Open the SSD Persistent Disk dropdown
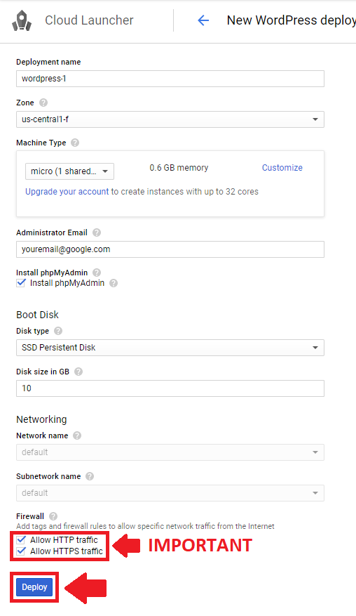Screen dimensions: 356x616 pyautogui.click(x=170, y=348)
